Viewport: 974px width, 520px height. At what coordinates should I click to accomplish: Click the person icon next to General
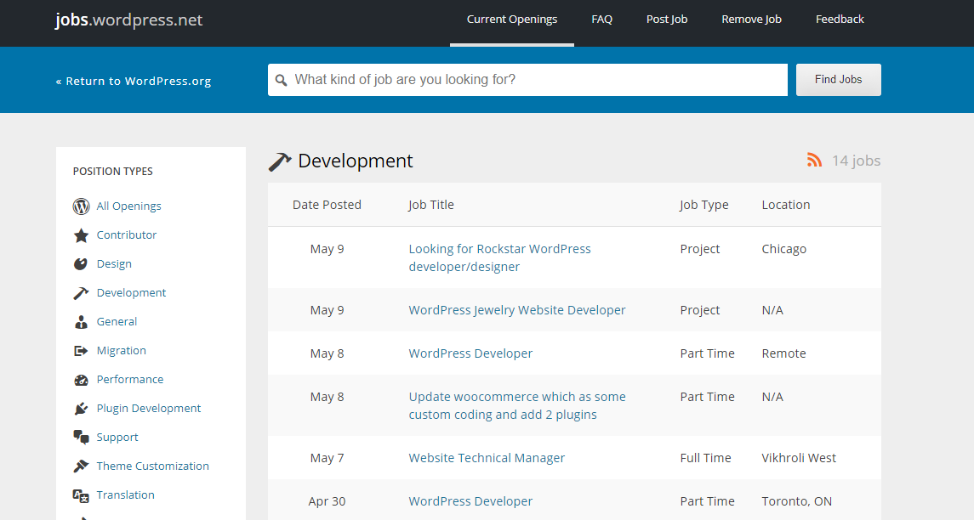[81, 321]
